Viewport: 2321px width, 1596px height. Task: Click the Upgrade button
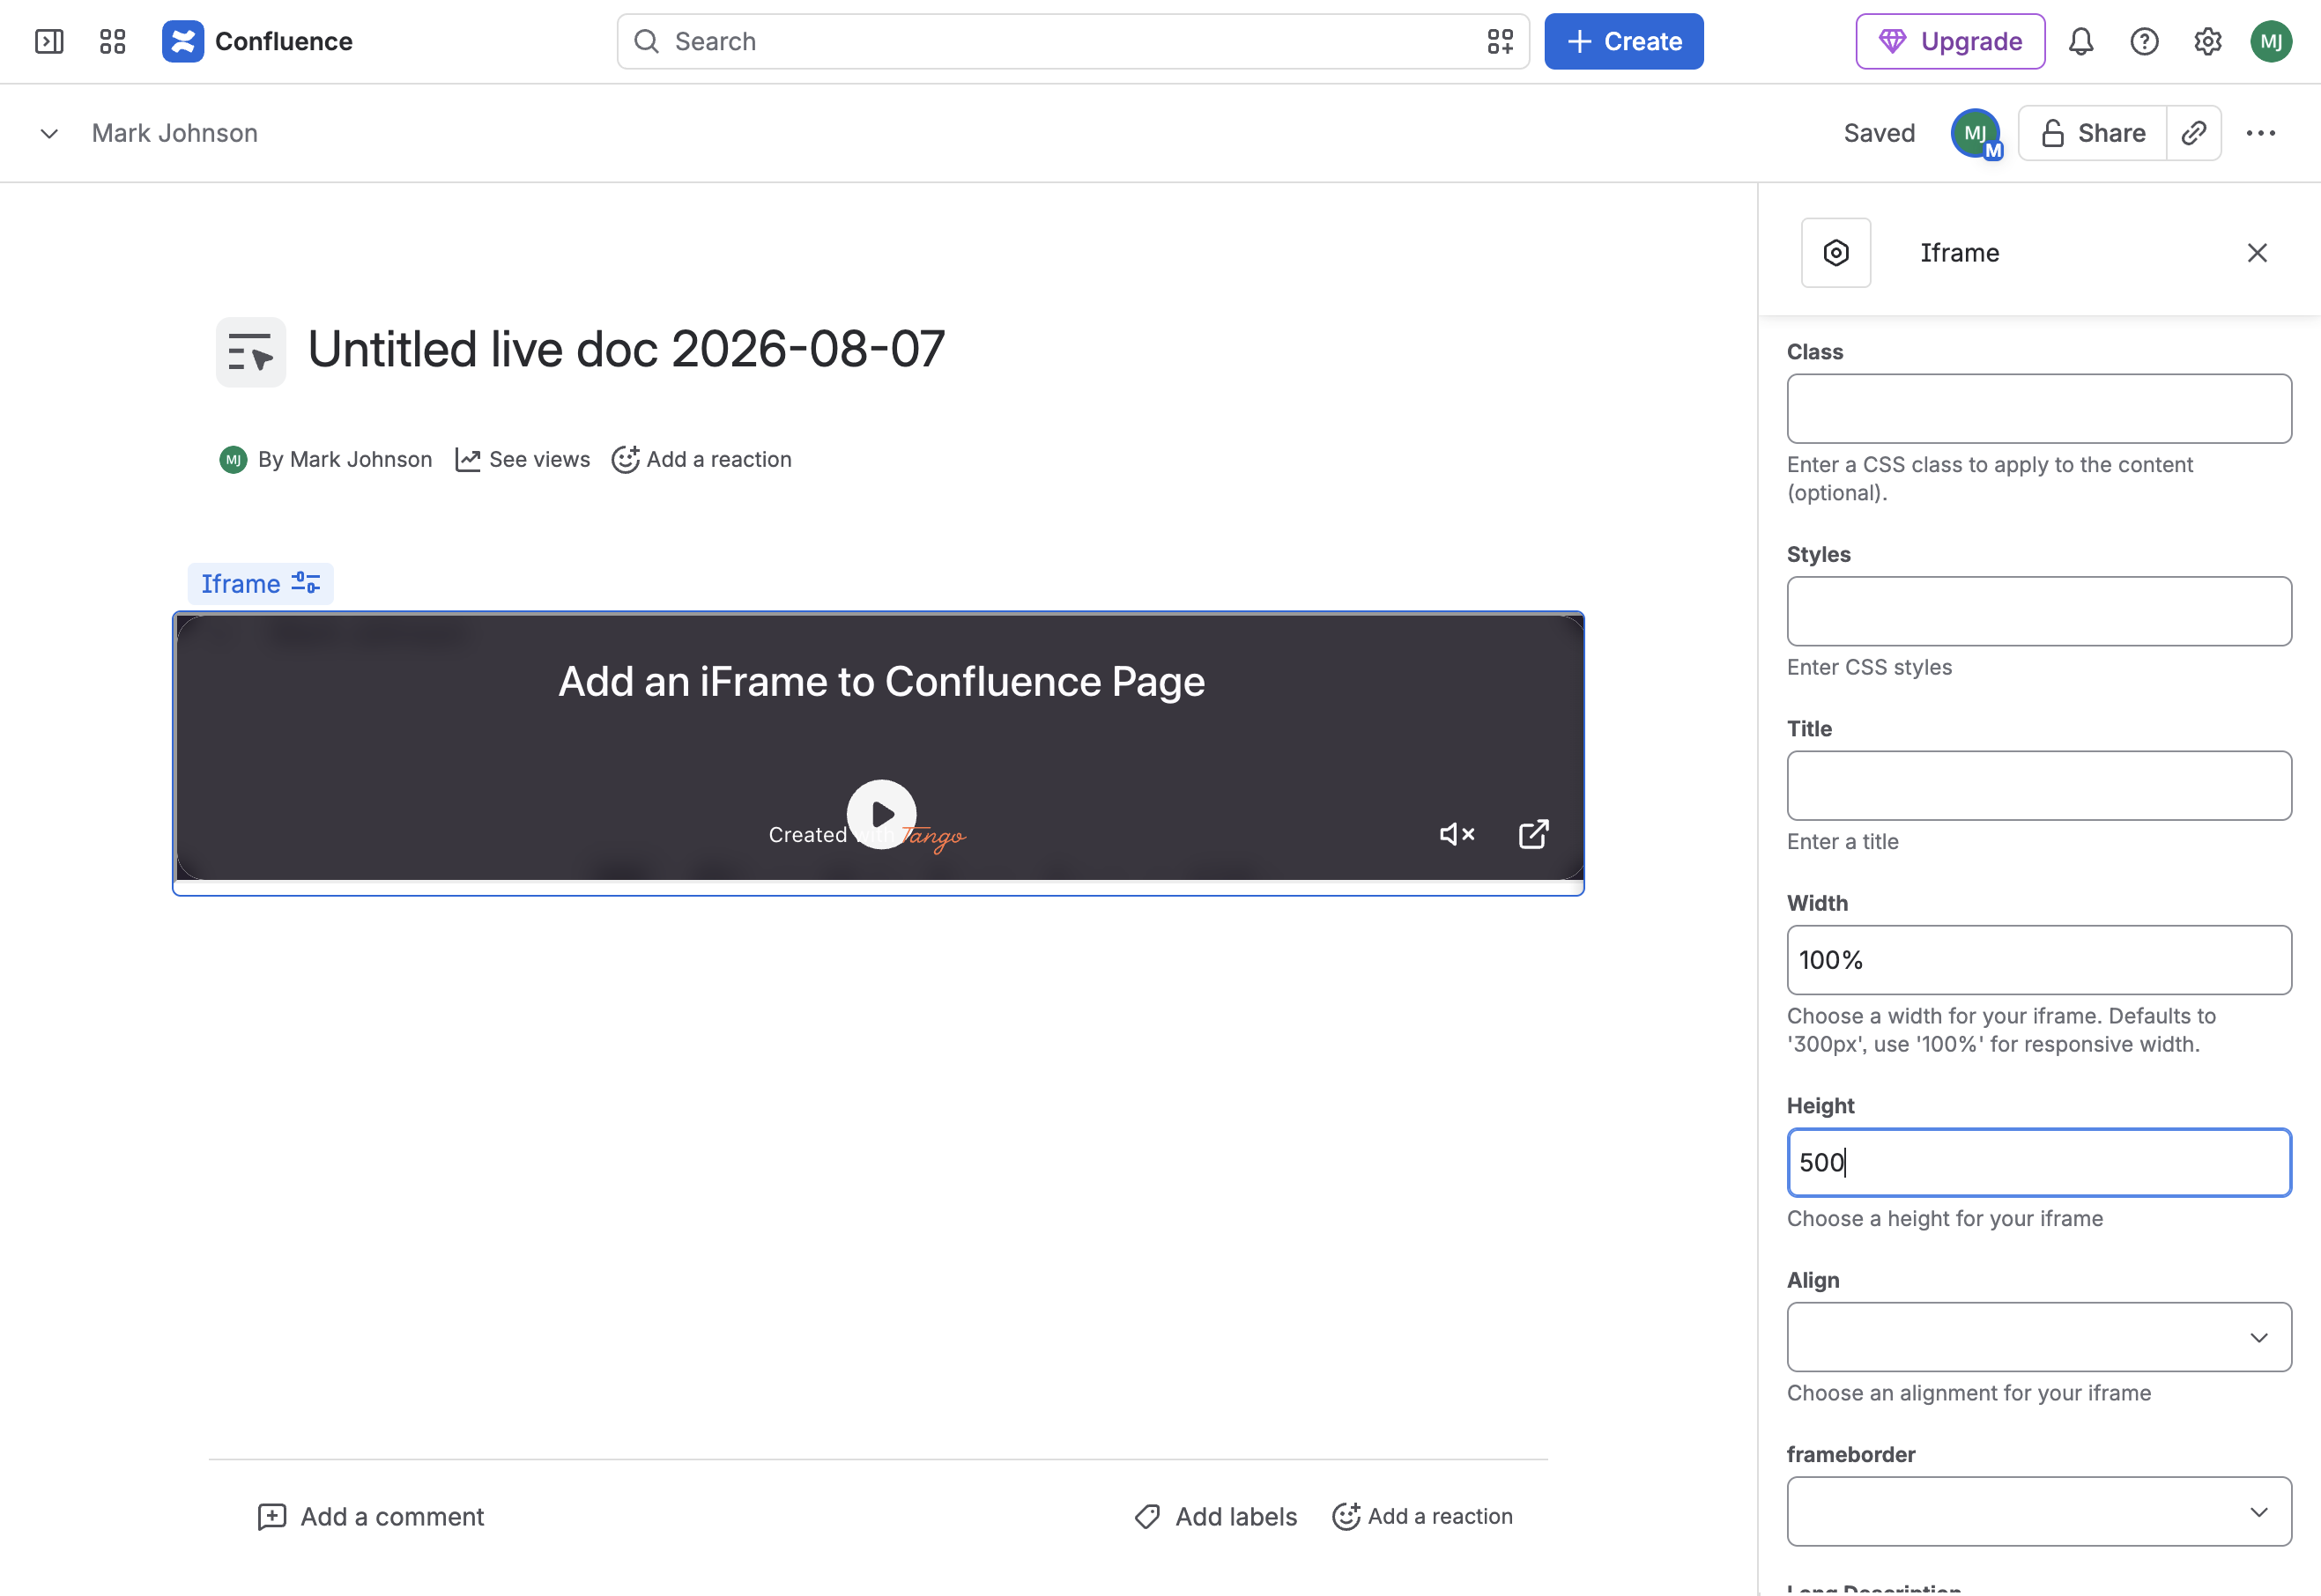coord(1950,41)
